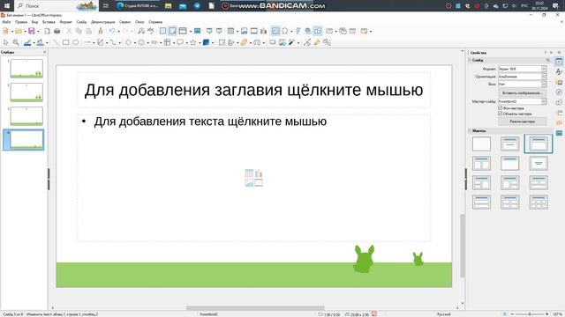This screenshot has height=317, width=565.
Task: Click the title placeholder to add a heading
Action: click(253, 90)
